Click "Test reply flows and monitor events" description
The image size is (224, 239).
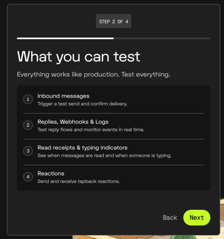pyautogui.click(x=91, y=130)
